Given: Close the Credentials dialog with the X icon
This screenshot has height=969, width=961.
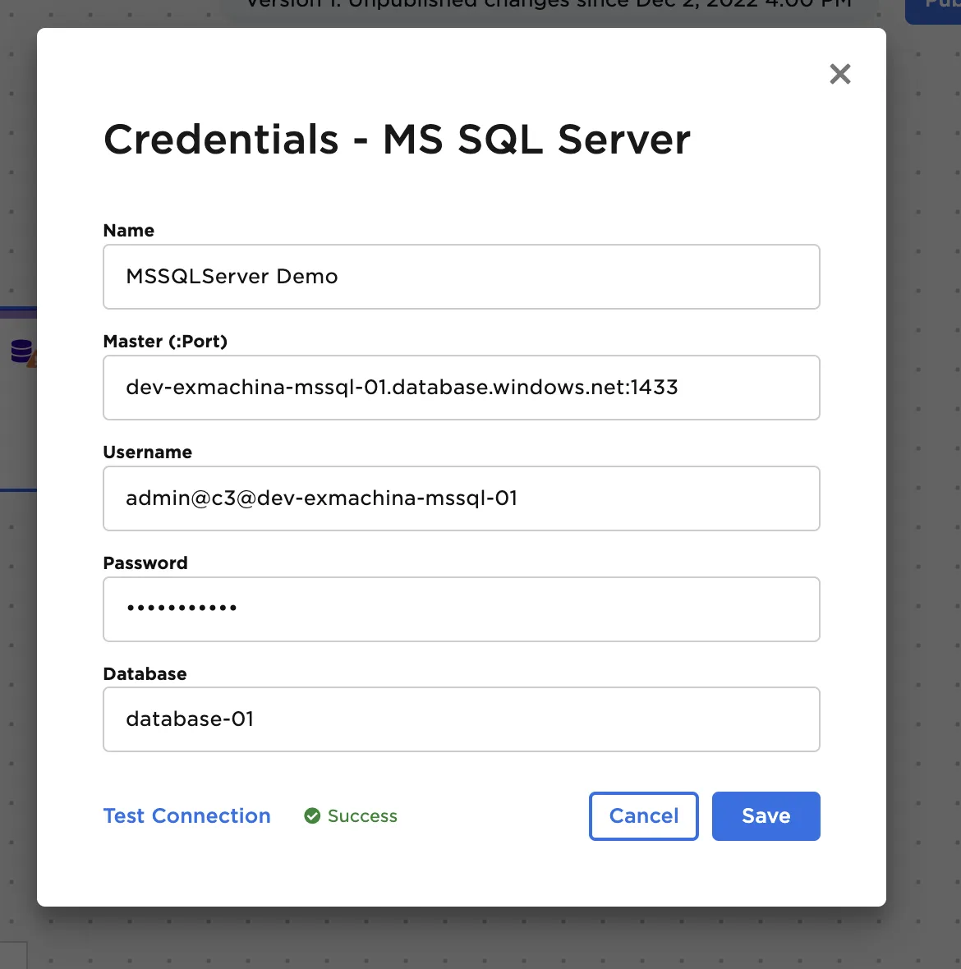Looking at the screenshot, I should click(839, 74).
